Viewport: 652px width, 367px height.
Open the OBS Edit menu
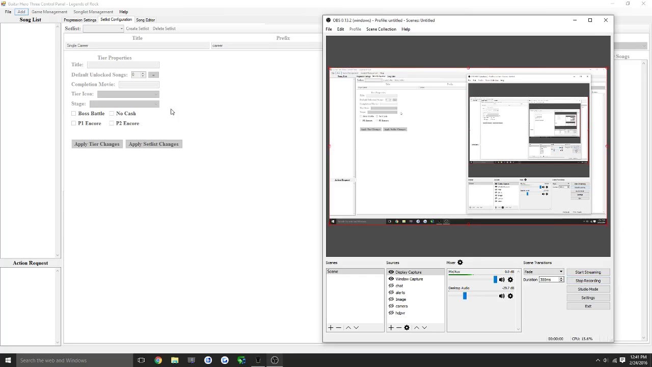coord(340,29)
